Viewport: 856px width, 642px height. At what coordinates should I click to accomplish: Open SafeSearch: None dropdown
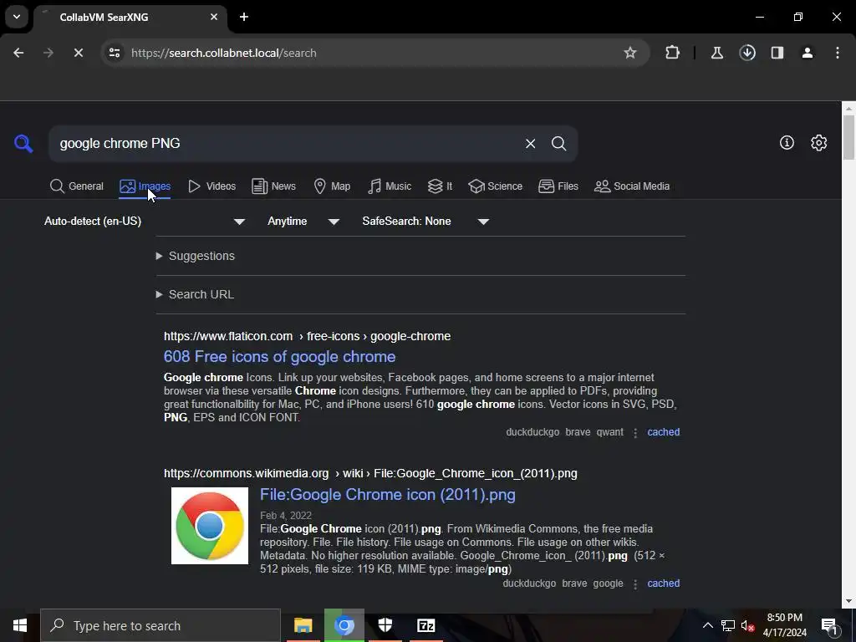425,221
